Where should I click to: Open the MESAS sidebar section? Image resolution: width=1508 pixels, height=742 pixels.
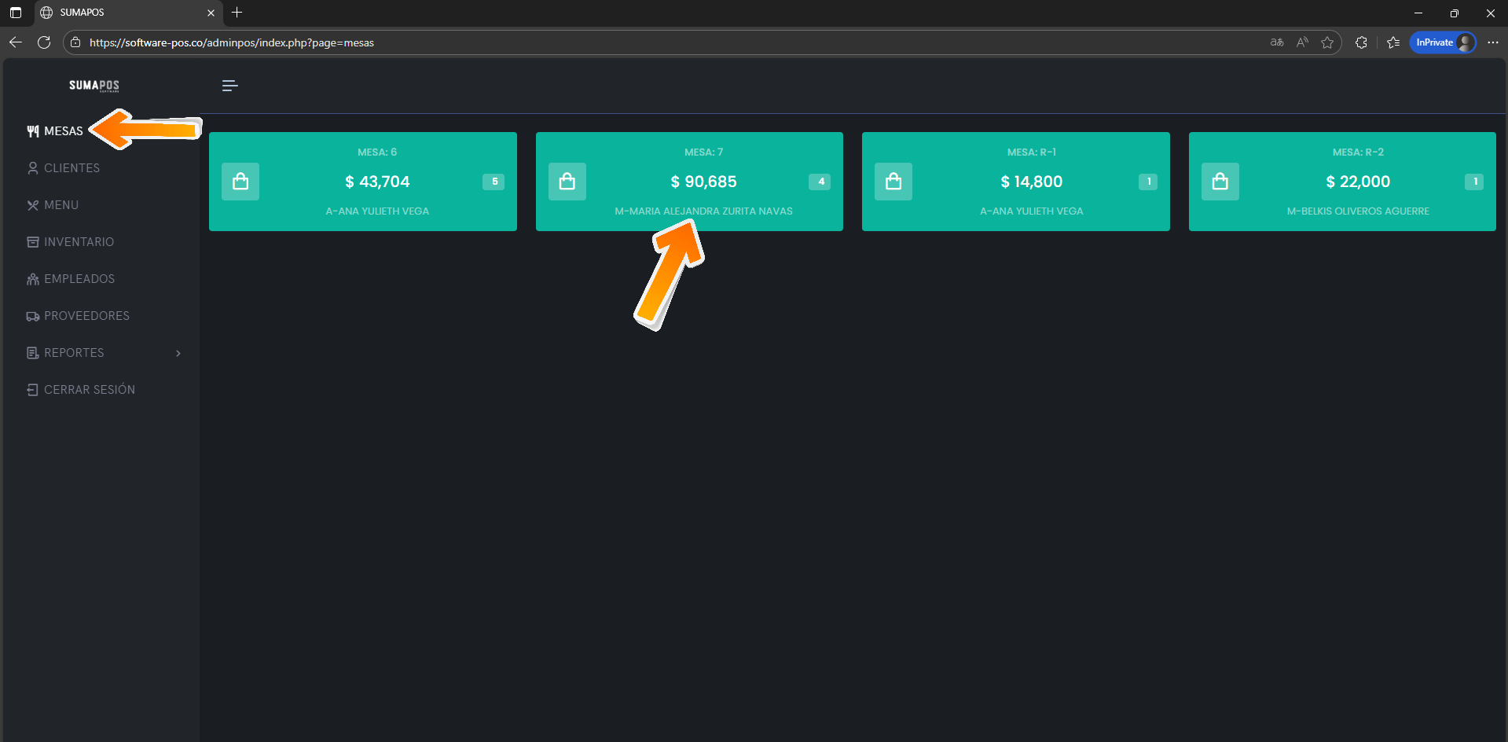pyautogui.click(x=63, y=131)
